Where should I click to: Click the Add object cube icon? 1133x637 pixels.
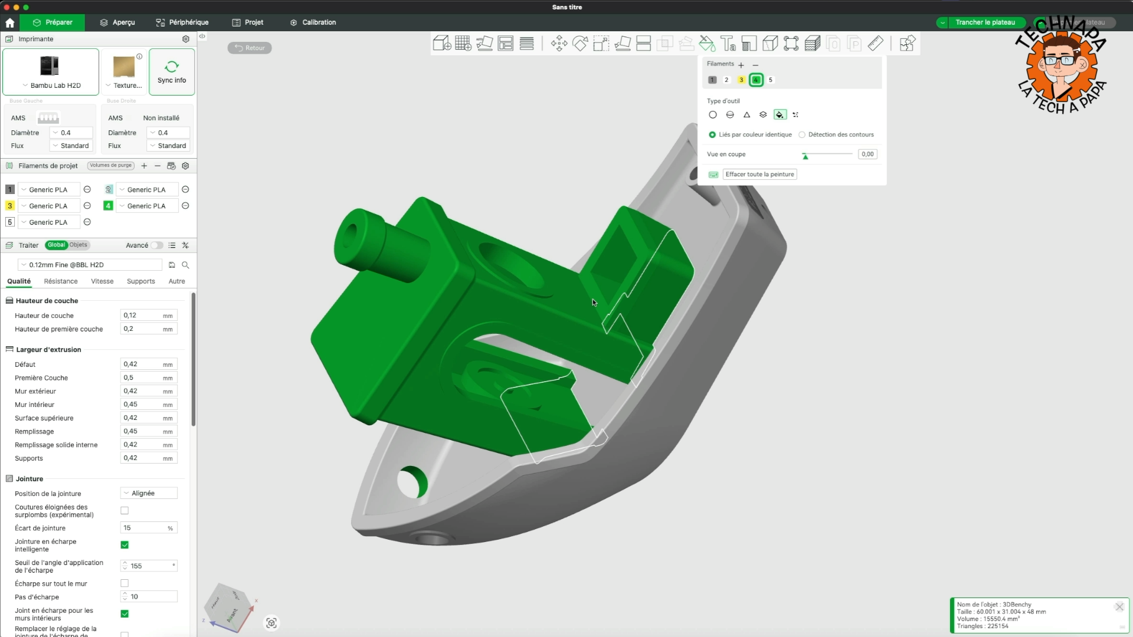pos(441,43)
